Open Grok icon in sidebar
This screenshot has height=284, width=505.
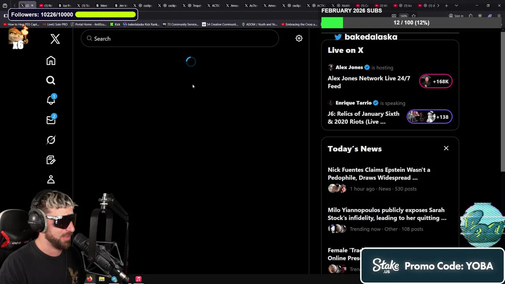tap(51, 140)
